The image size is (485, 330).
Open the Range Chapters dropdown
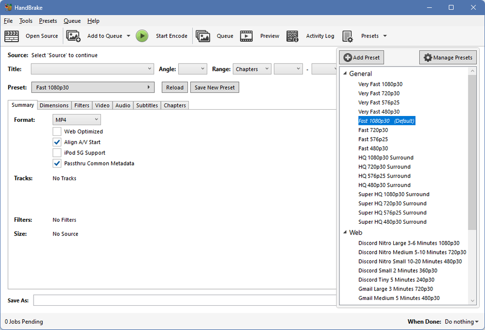[252, 69]
